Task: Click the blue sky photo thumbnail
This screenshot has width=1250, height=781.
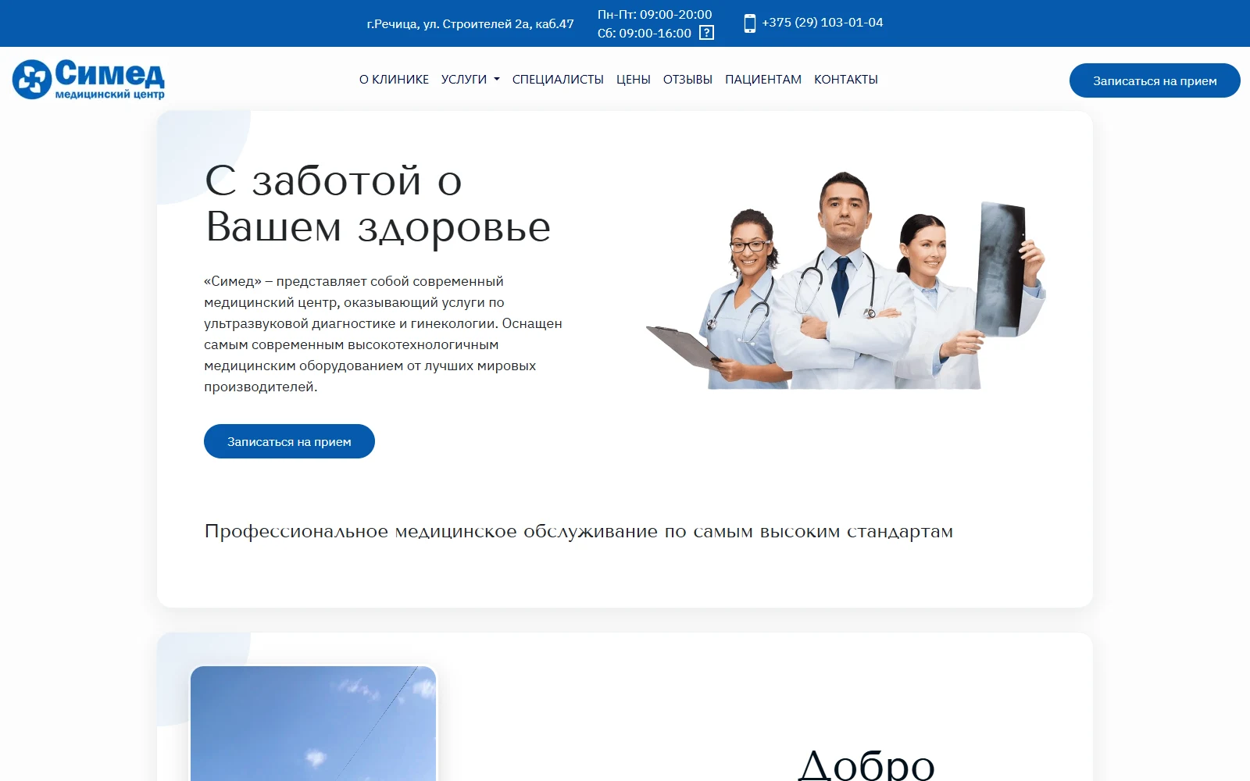Action: tap(313, 723)
